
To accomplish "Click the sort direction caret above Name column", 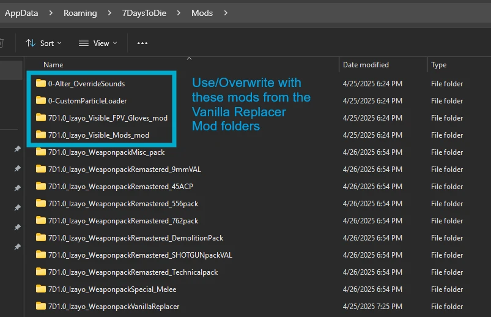I will click(189, 59).
